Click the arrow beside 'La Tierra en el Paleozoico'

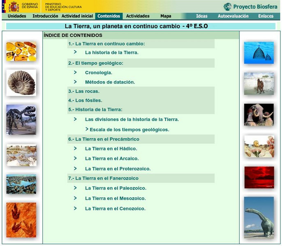75,188
